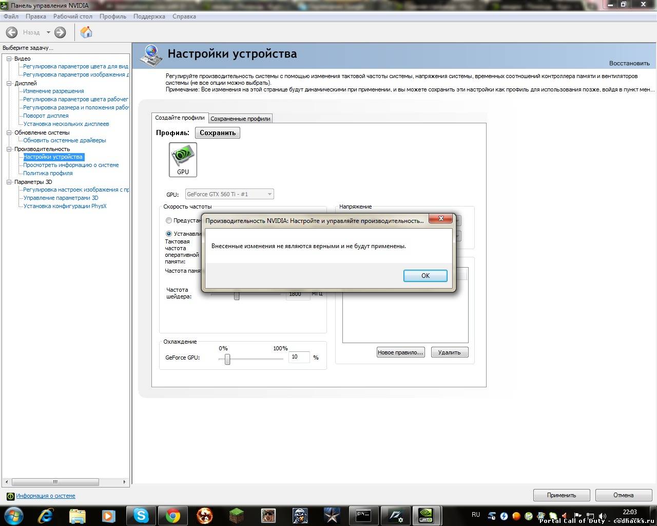Viewport: 657px width, 526px height.
Task: Click the NVIDIA icon in the title bar
Action: tap(5, 5)
